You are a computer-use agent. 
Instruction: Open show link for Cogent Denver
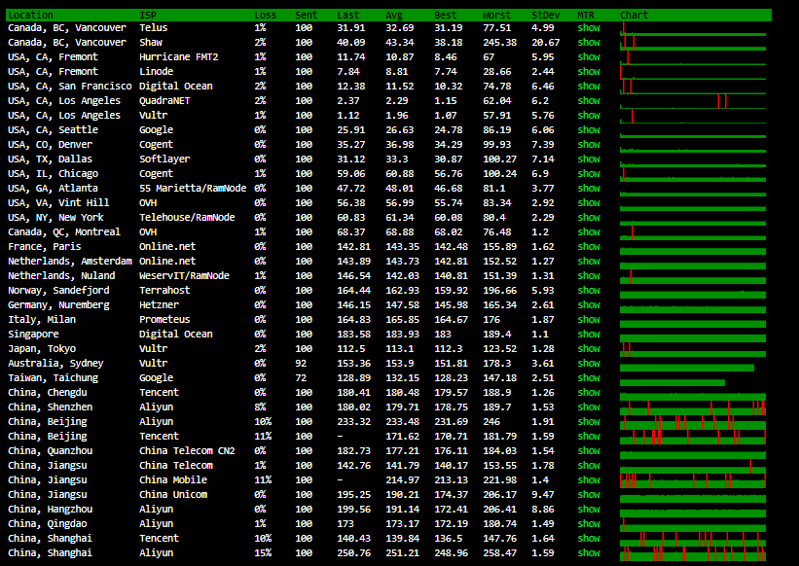(589, 145)
